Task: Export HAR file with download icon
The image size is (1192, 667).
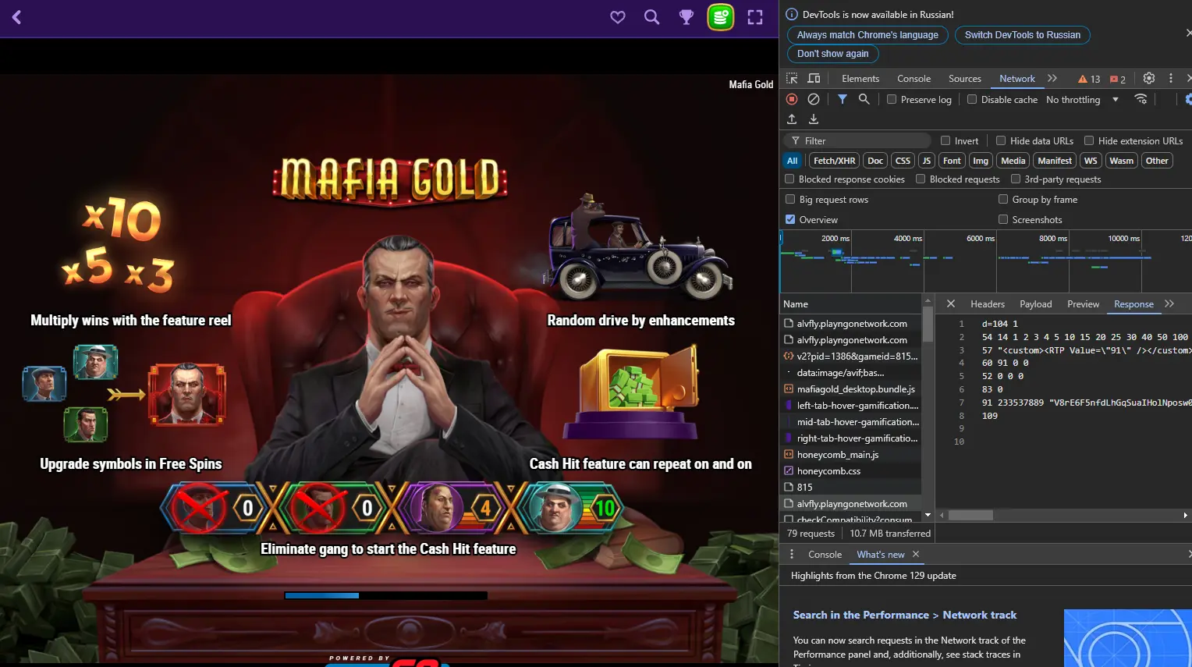Action: point(814,119)
